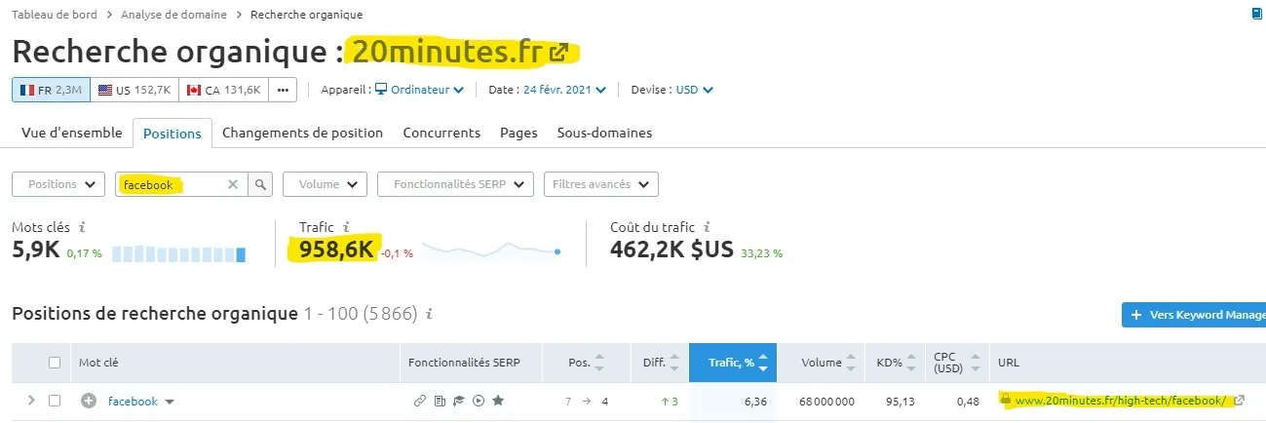Sort by CPC (USD) column header
Screen dimensions: 1266x423
[x=956, y=363]
